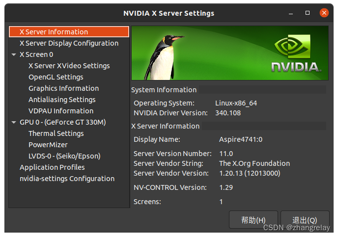Viewport: 338px width, 237px height.
Task: Open X Server XVideo Settings
Action: pyautogui.click(x=69, y=66)
